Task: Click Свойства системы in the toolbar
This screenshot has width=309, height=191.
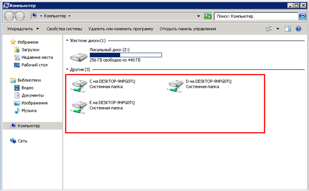Action: pos(64,29)
